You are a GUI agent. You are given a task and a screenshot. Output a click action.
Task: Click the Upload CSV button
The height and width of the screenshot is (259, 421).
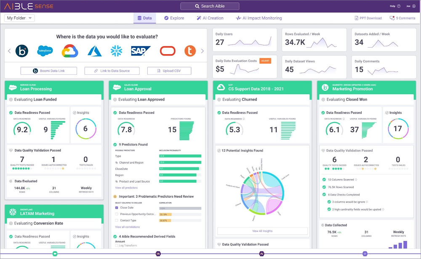[x=169, y=71]
